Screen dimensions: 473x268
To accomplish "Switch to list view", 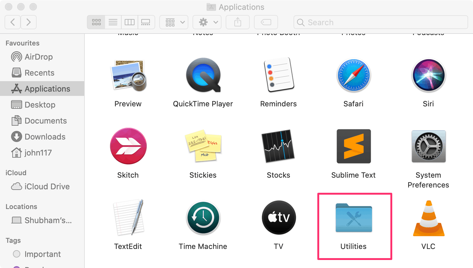I will 113,22.
